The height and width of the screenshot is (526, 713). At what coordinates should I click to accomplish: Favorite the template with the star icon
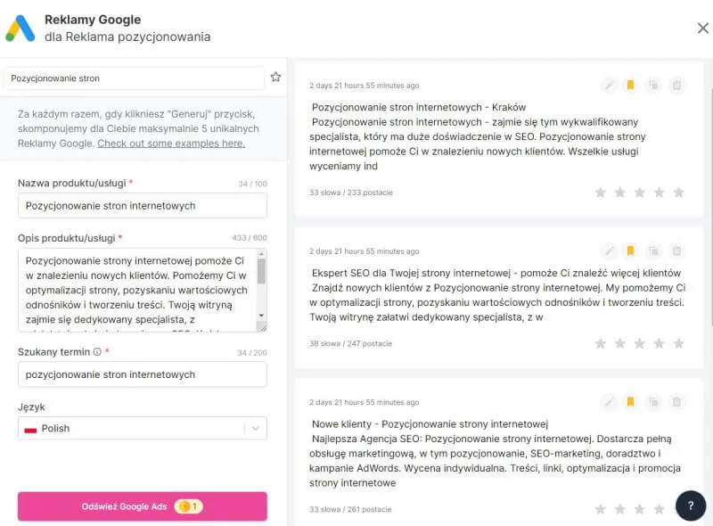275,78
